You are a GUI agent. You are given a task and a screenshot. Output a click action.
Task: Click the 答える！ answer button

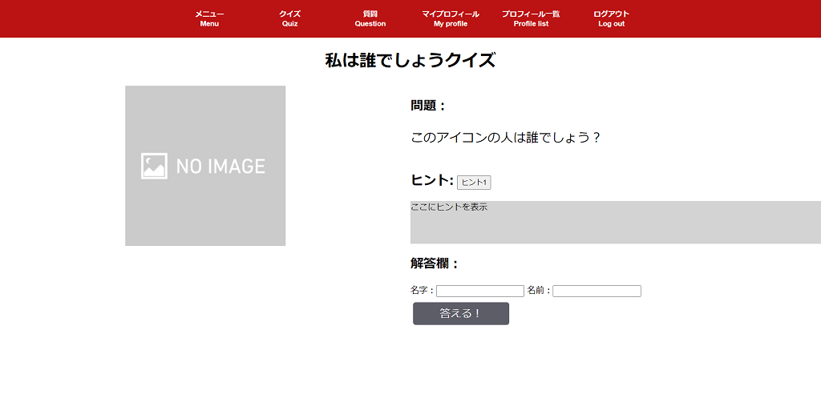pyautogui.click(x=461, y=313)
